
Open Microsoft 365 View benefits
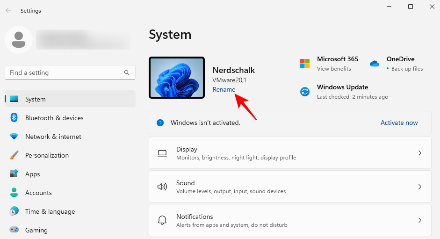334,69
